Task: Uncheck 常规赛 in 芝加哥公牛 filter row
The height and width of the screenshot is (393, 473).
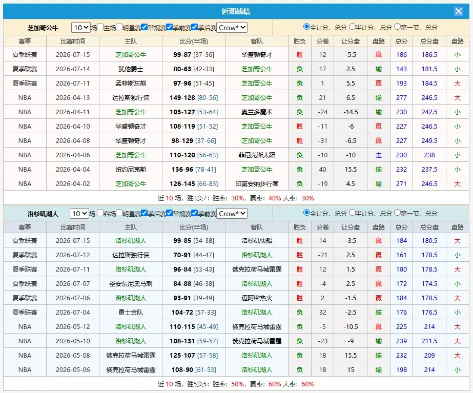Action: click(144, 27)
